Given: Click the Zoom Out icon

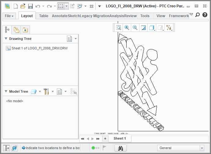Looking at the screenshot, I should (135, 28).
